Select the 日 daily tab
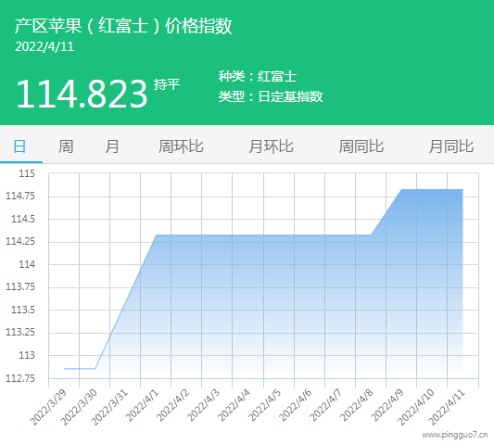The image size is (494, 444). click(x=19, y=146)
